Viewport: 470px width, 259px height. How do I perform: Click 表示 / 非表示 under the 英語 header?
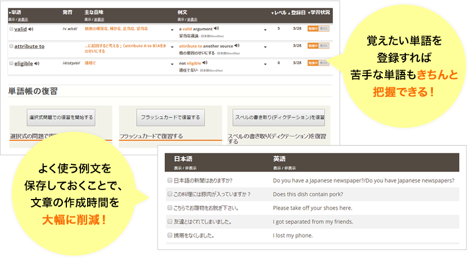click(284, 168)
